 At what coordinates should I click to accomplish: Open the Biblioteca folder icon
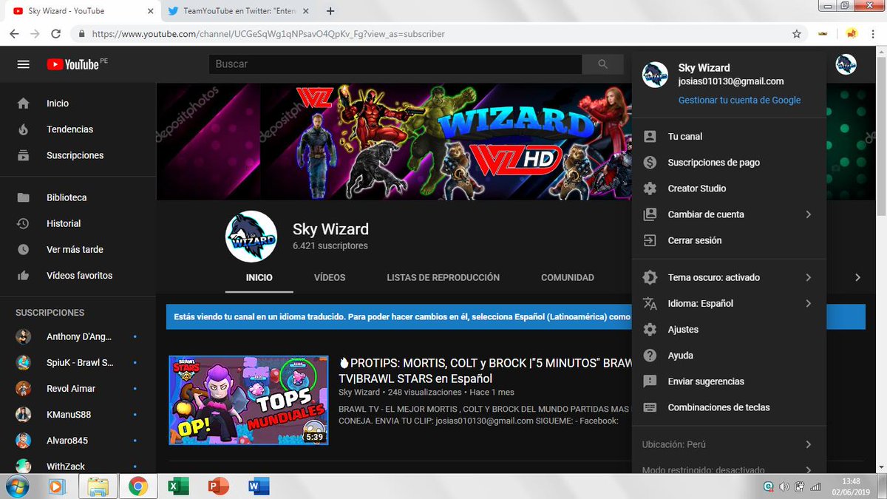(24, 197)
